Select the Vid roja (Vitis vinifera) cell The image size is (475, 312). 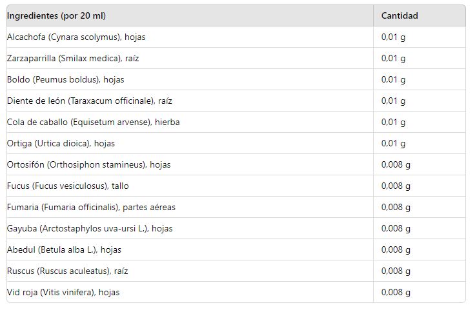coord(63,292)
